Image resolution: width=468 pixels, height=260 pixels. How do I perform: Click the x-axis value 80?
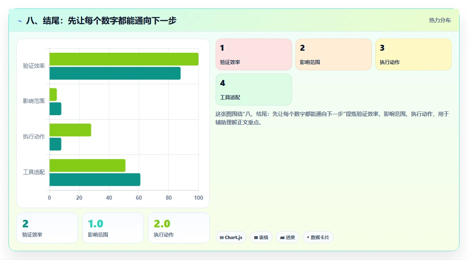[x=169, y=198]
